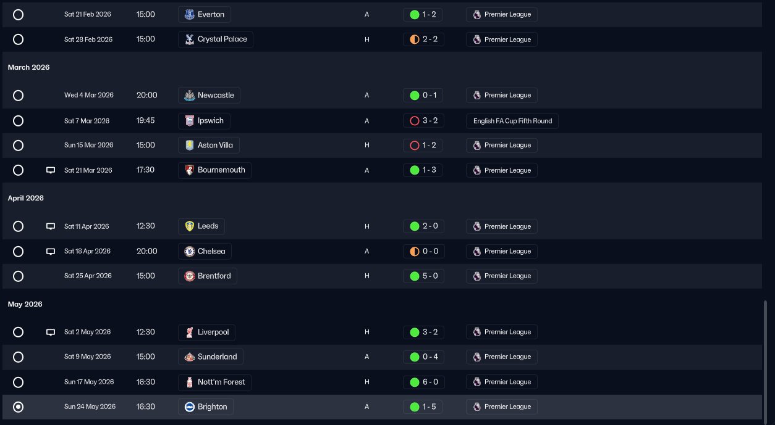
Task: Click the Everton club crest
Action: click(189, 14)
